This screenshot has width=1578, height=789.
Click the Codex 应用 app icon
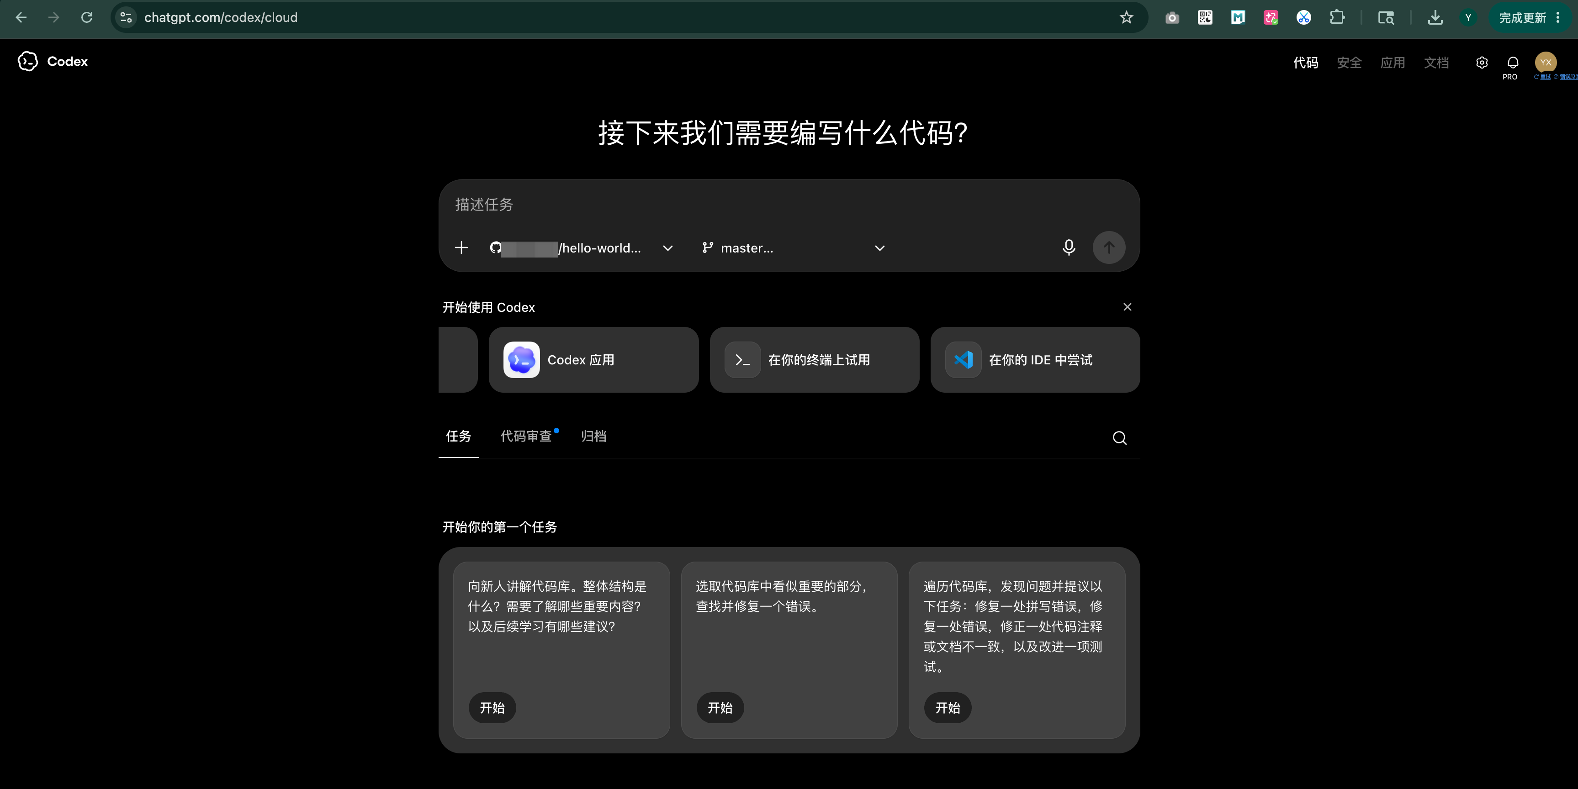tap(521, 360)
